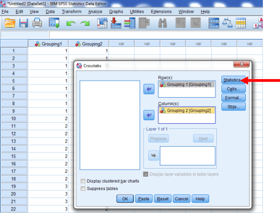Click the Go to case icon
Viewport: 280px width, 213px height.
coord(102,23)
